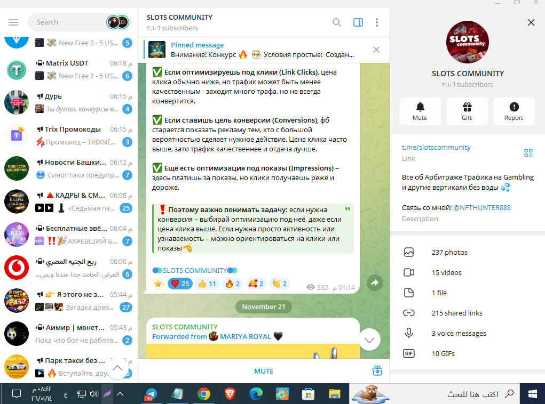
Task: Toggle the heart reaction with 25
Action: pos(180,284)
